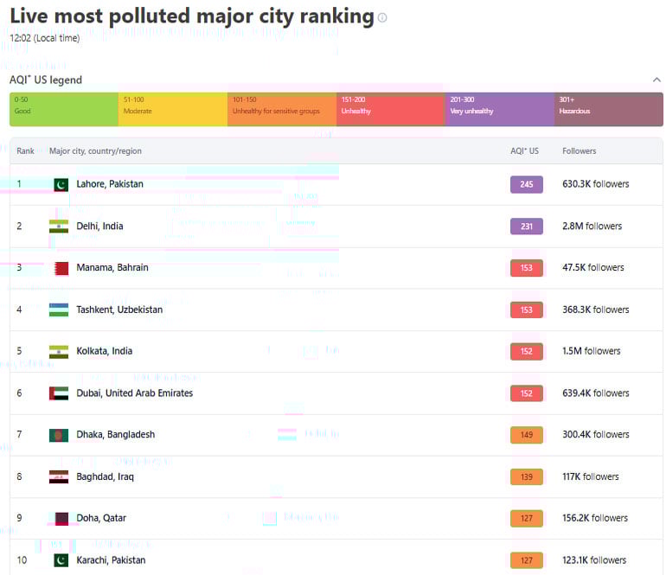Click the AQI US column header
Viewport: 666px width, 575px height.
[524, 151]
